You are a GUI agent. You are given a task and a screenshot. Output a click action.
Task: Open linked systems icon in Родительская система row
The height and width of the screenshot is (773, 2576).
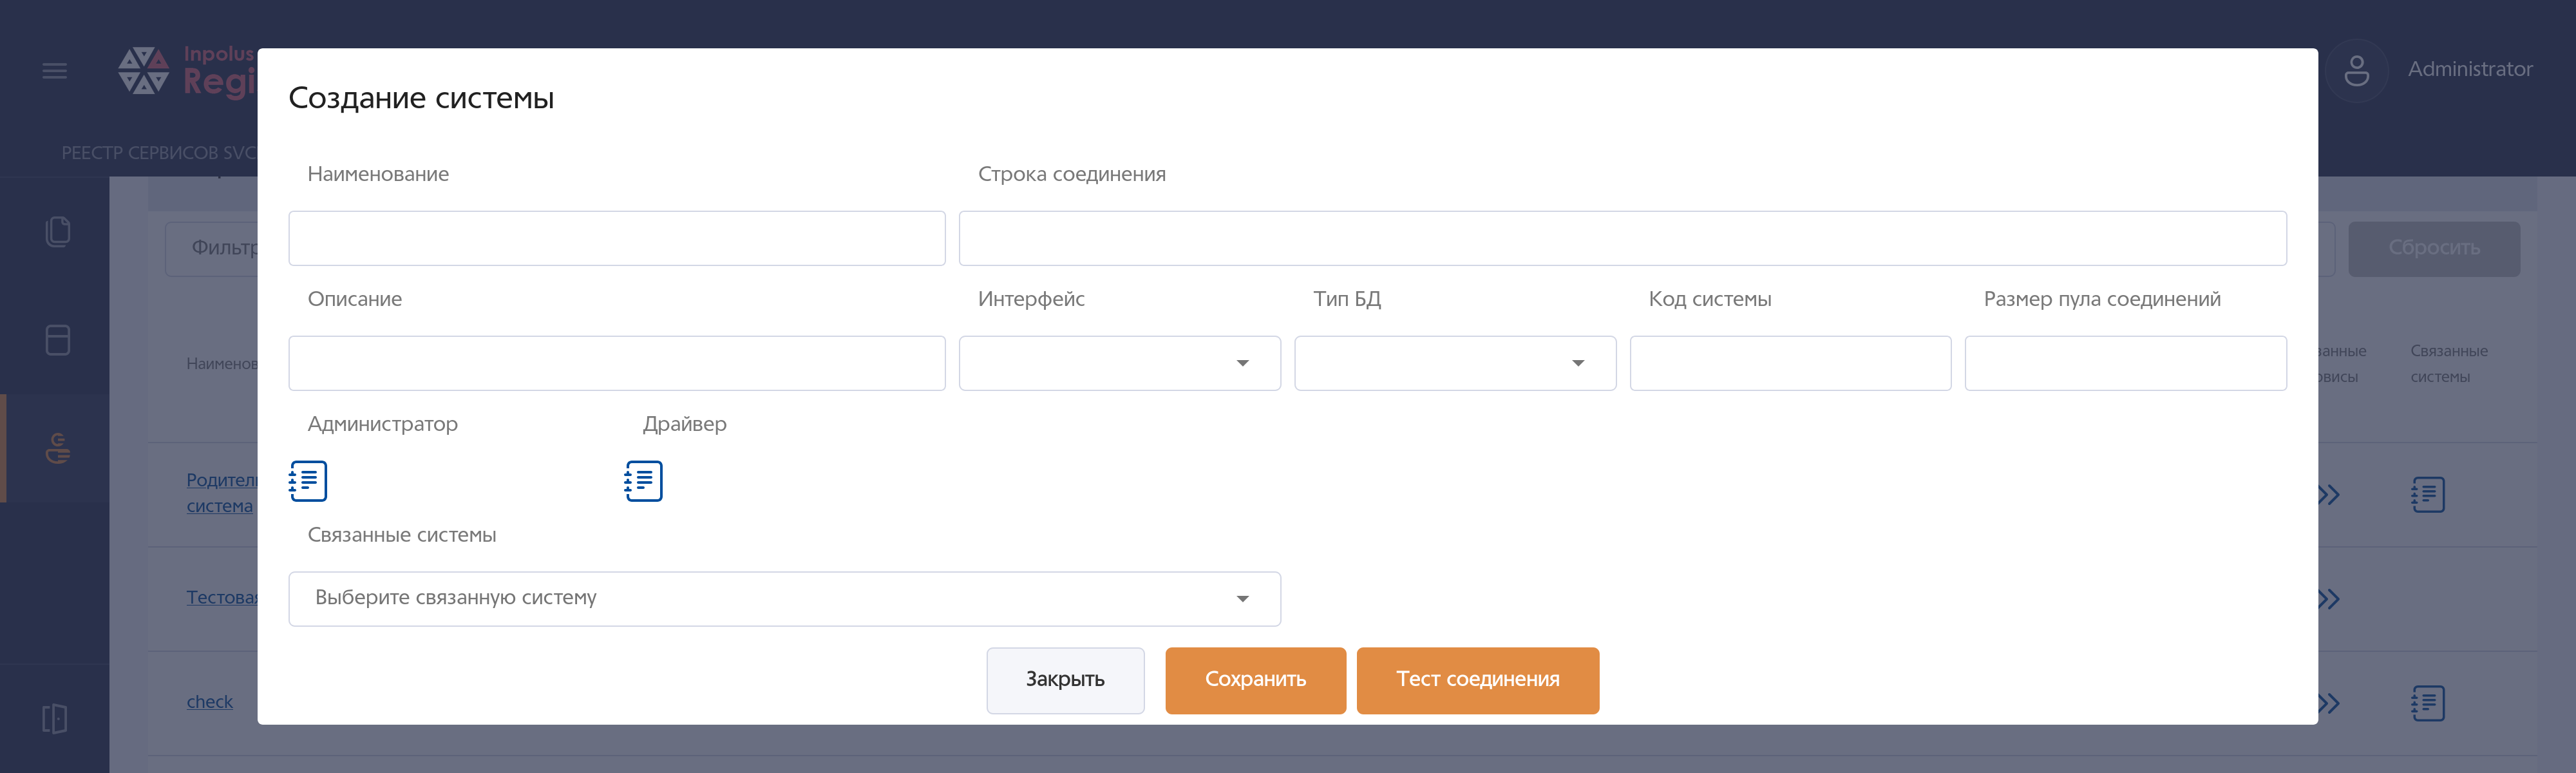pyautogui.click(x=2428, y=495)
